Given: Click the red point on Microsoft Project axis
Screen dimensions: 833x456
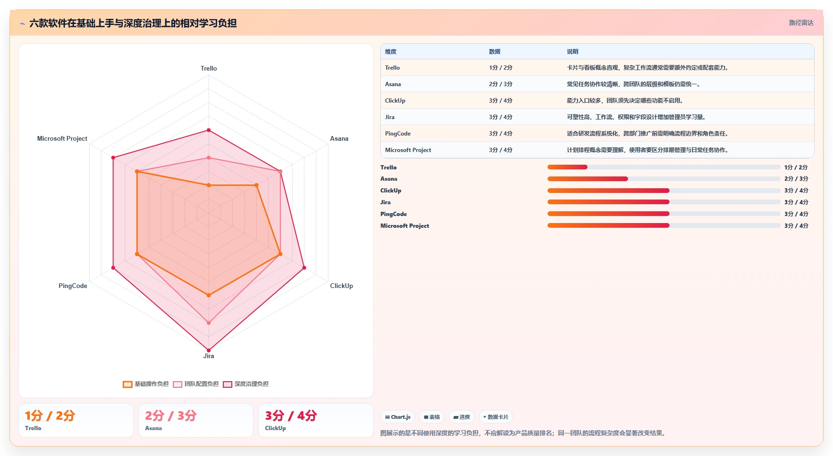Looking at the screenshot, I should tap(113, 158).
